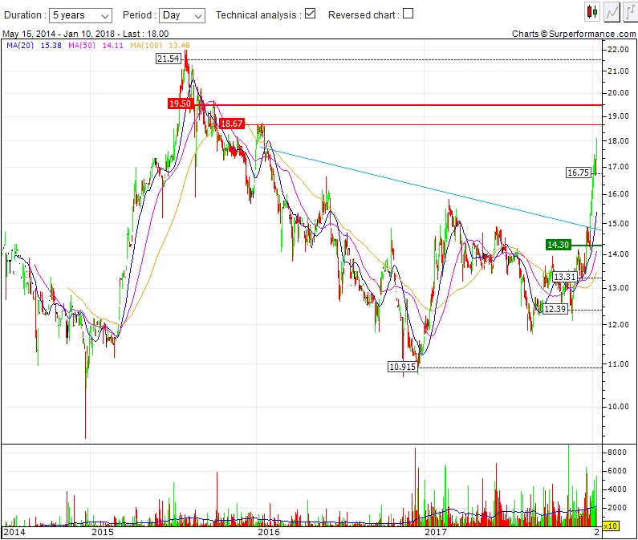Screen dimensions: 638x540
Task: Click the 21.54 peak price marker
Action: (169, 59)
